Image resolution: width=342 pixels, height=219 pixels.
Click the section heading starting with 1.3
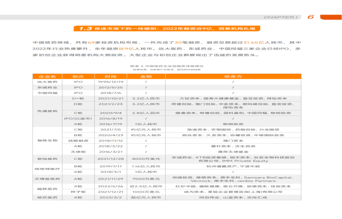pyautogui.click(x=167, y=28)
